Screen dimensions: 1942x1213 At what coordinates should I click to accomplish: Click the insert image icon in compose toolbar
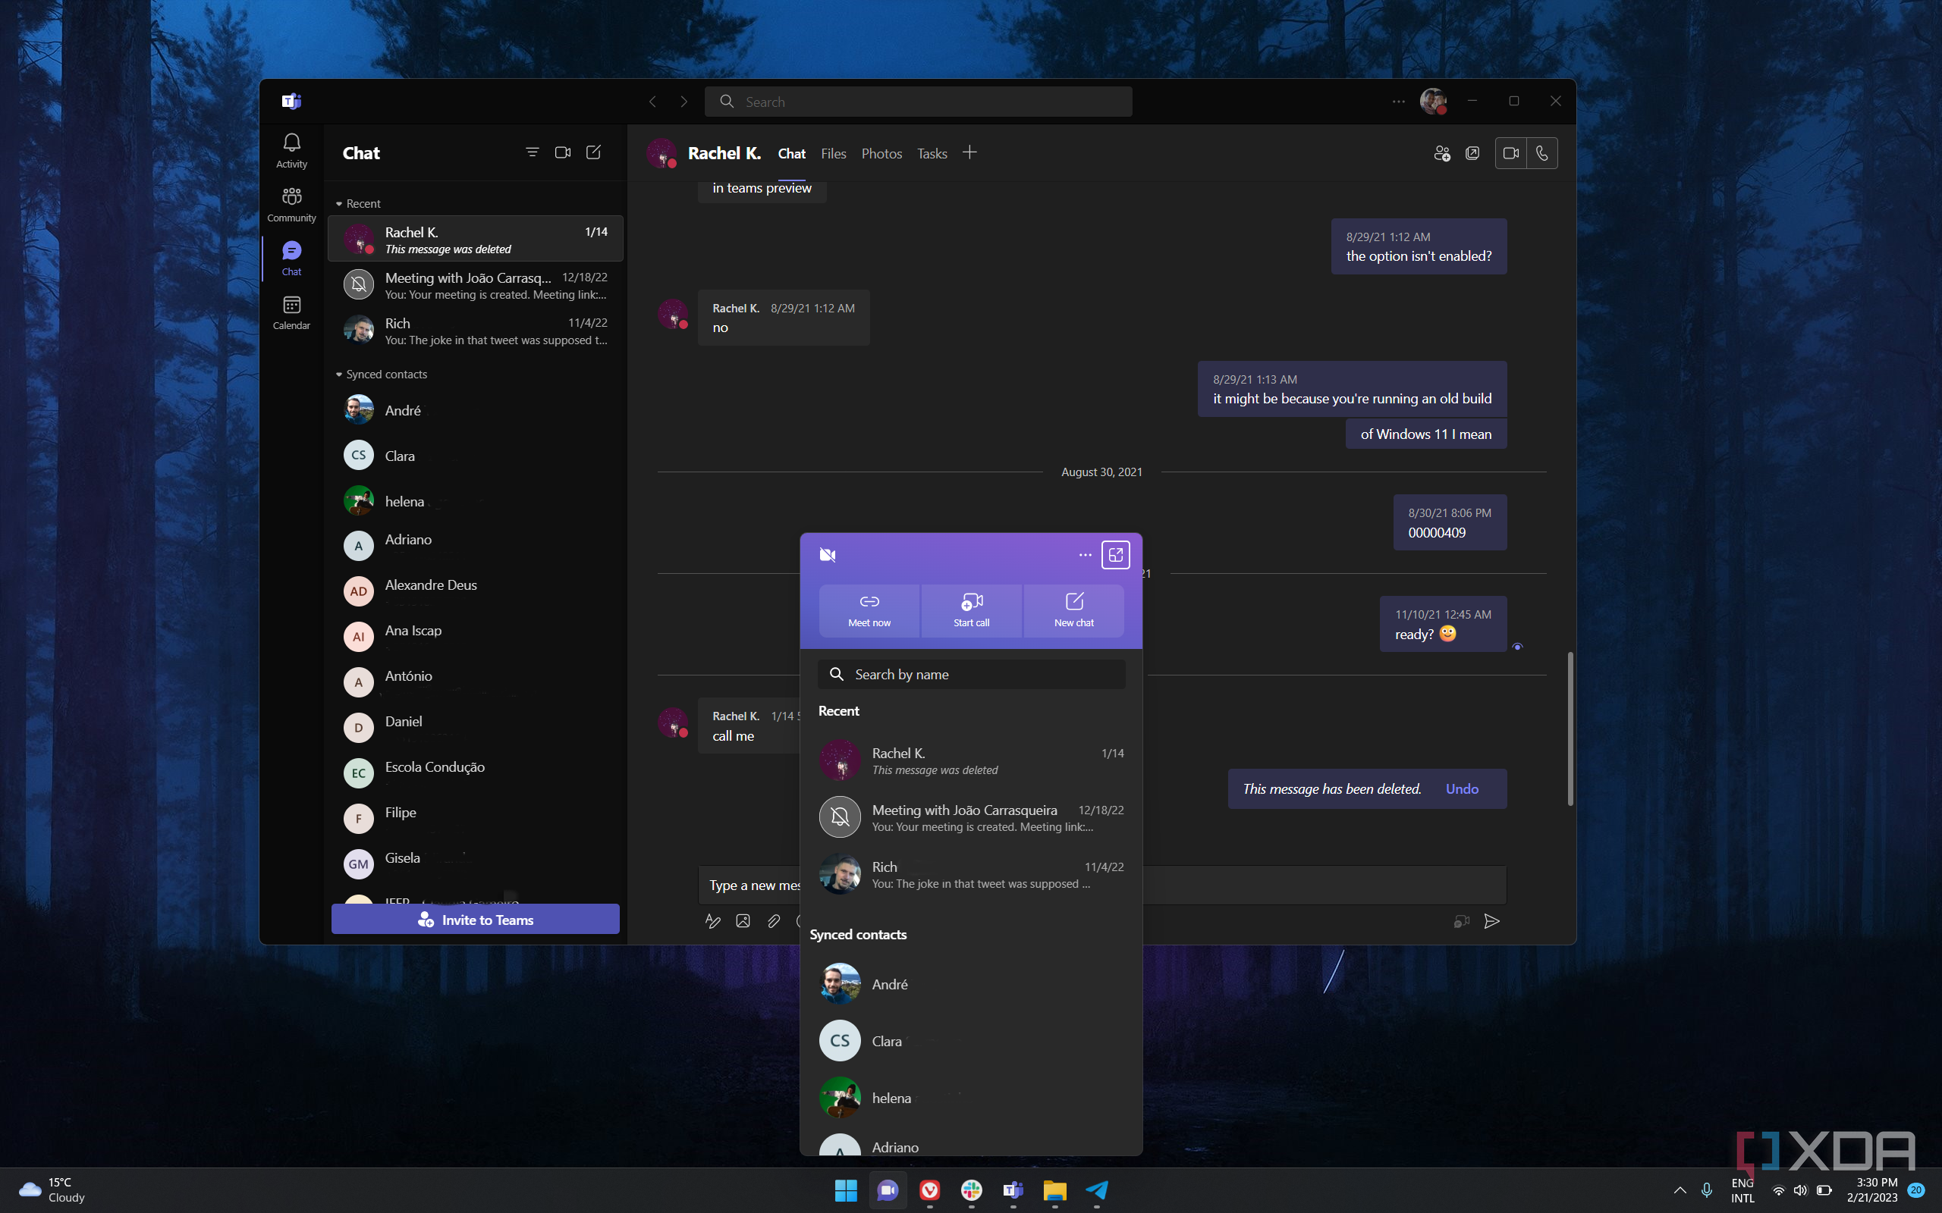(743, 921)
